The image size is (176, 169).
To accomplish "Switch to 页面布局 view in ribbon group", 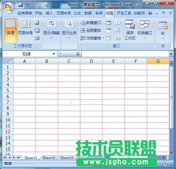I will coord(25,28).
